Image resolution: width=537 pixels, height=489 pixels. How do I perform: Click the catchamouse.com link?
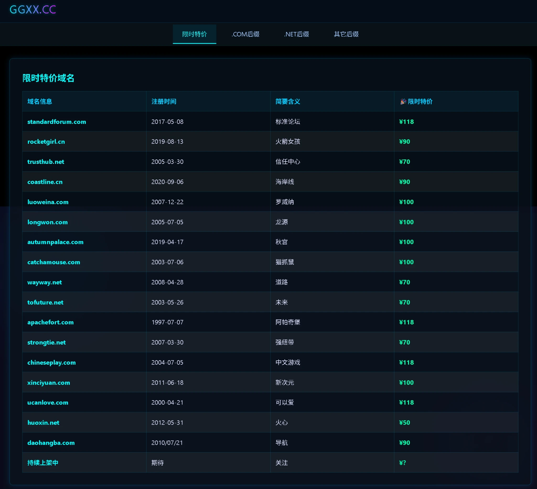click(53, 262)
